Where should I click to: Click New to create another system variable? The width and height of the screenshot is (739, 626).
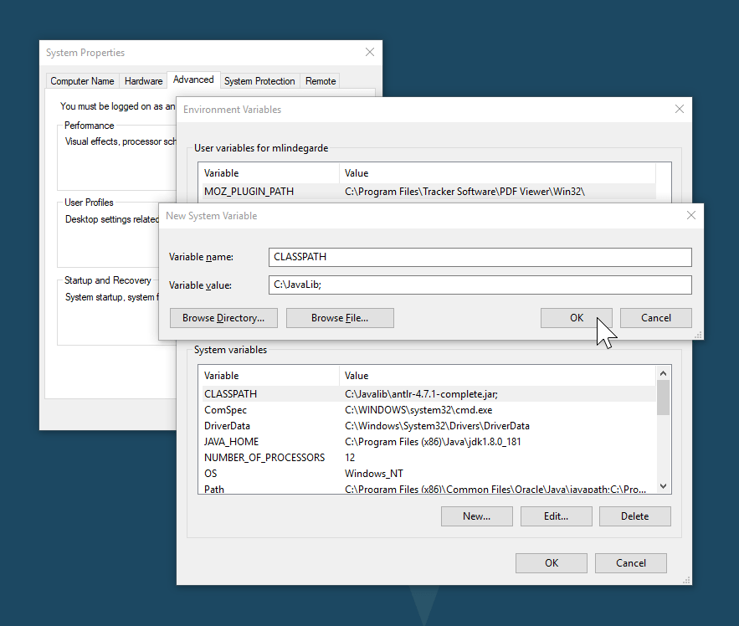(476, 516)
